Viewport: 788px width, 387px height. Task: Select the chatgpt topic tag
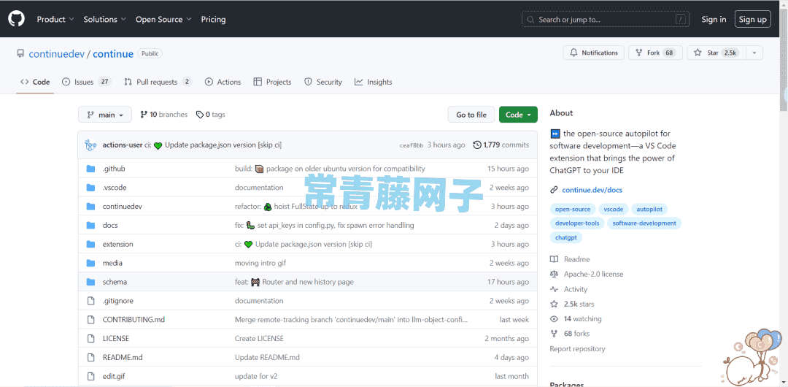point(566,237)
